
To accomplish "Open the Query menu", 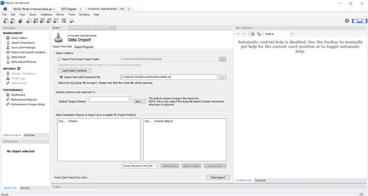I will point(33,15).
